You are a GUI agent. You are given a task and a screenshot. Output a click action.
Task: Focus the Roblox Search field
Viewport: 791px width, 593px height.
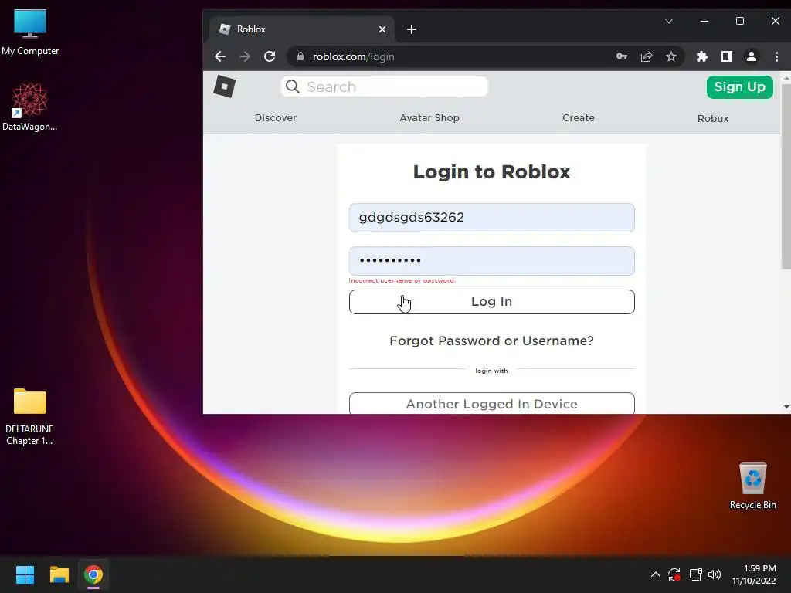coord(385,86)
